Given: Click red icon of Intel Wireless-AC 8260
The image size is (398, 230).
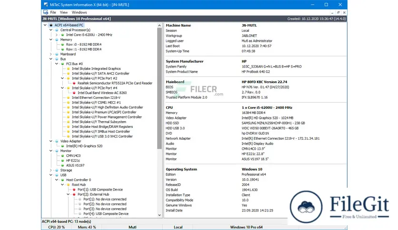Looking at the screenshot, I should coord(74,93).
